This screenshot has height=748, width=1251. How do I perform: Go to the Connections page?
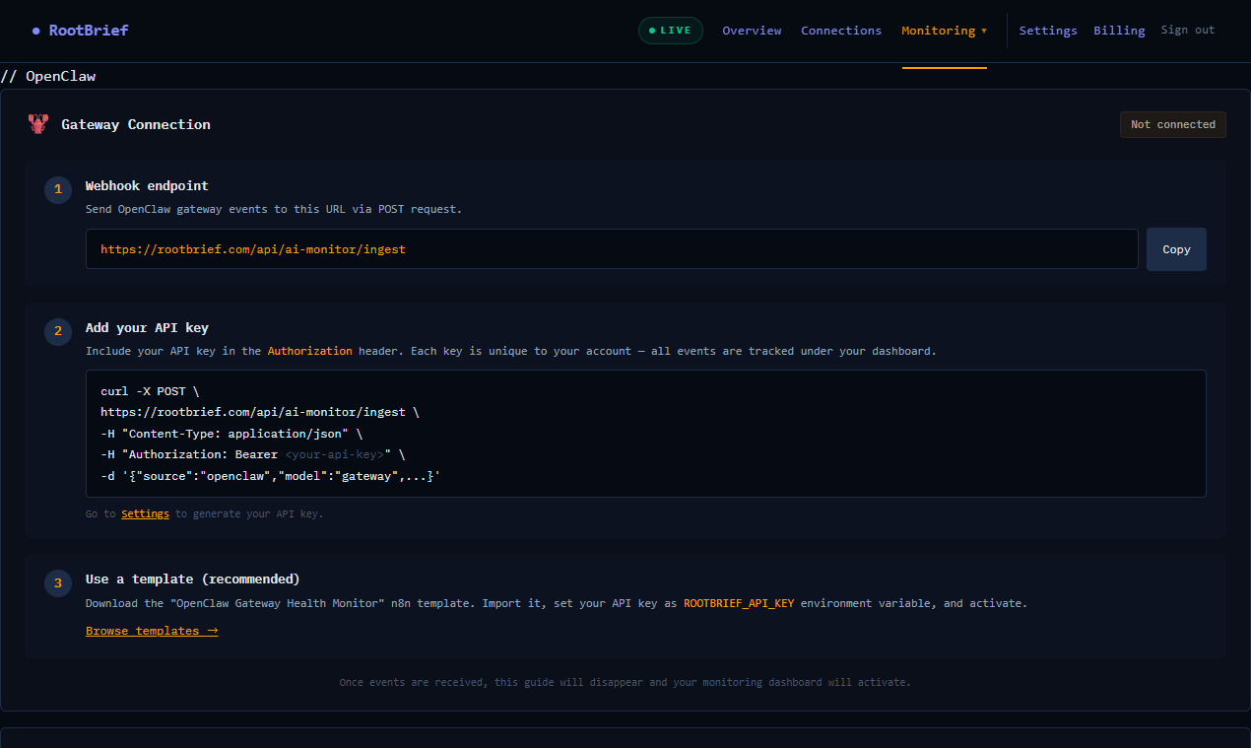[x=841, y=31]
